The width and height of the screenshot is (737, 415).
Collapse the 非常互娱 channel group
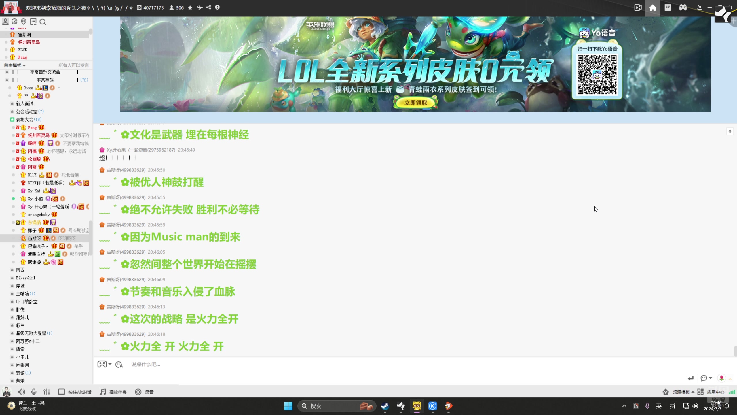[x=7, y=80]
